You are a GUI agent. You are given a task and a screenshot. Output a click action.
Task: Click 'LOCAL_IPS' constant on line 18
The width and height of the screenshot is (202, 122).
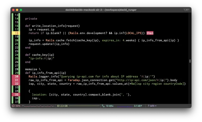point(134,33)
